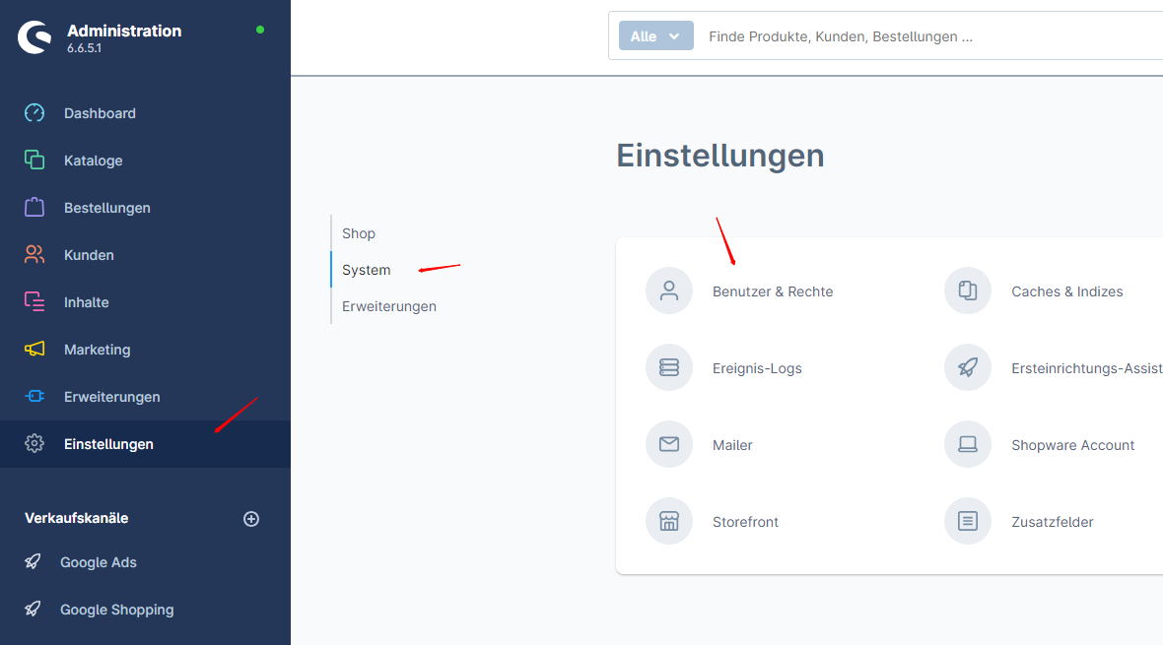Open the Ereignis-Logs settings link
The height and width of the screenshot is (645, 1163).
pos(757,368)
